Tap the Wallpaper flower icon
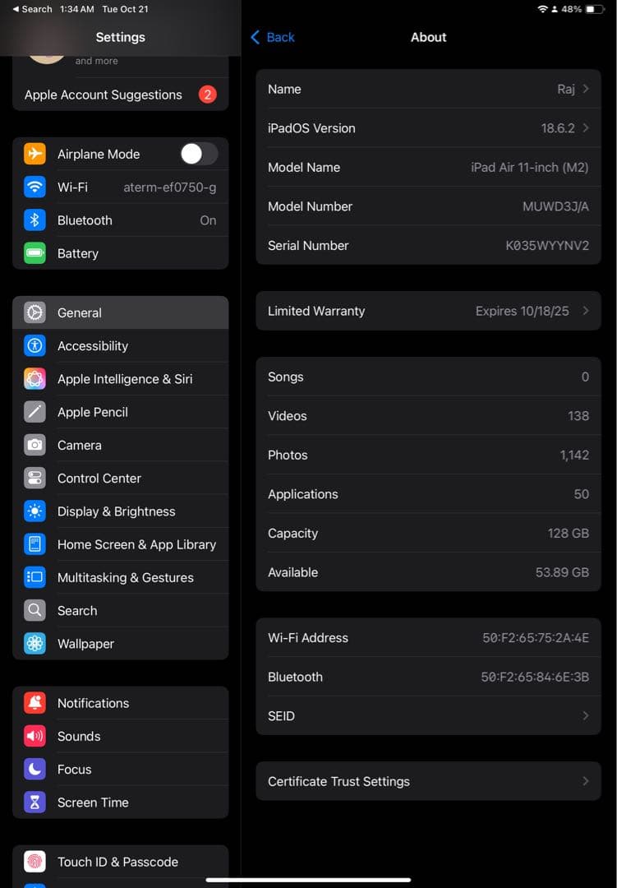The height and width of the screenshot is (888, 617). (35, 643)
